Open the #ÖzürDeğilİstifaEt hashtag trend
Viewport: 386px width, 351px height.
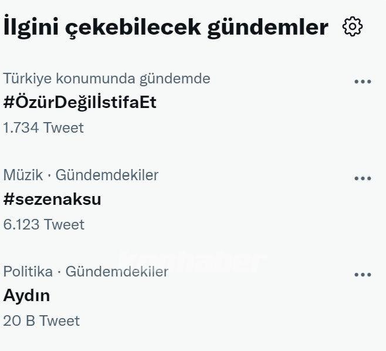[80, 103]
